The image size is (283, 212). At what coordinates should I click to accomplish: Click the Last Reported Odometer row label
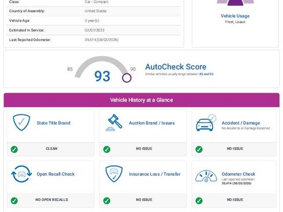point(30,40)
